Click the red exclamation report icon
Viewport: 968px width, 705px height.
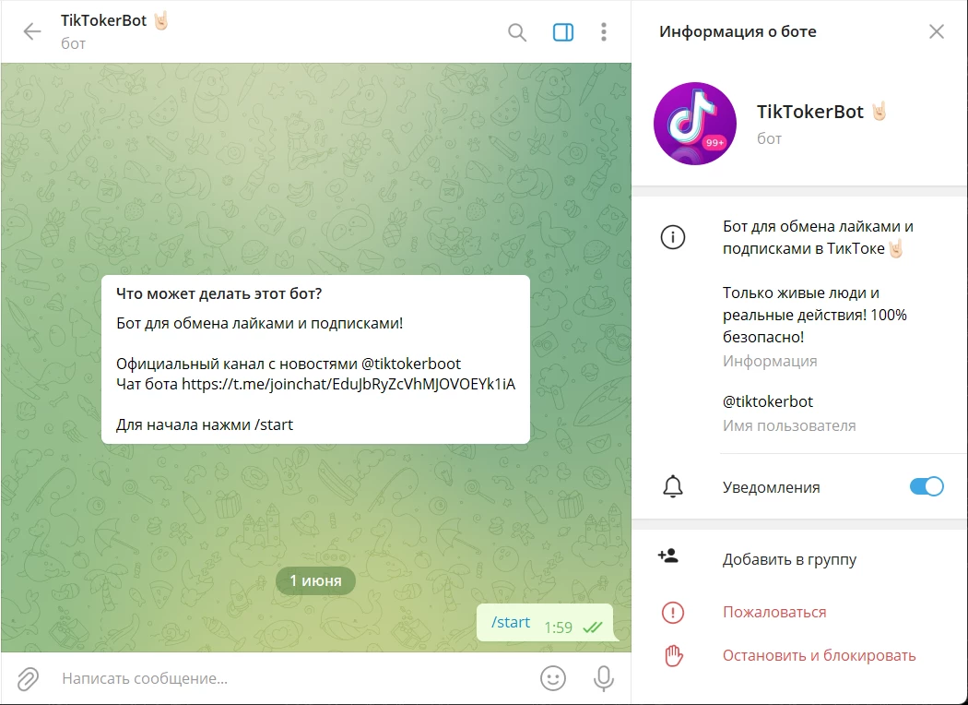[x=673, y=613]
